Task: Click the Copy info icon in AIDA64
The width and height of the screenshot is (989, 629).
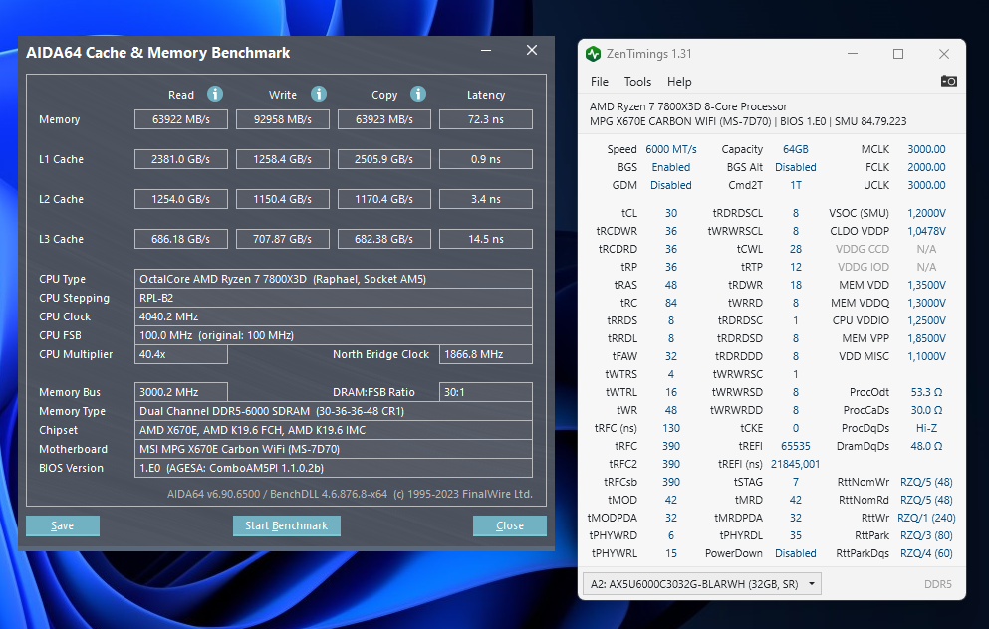Action: [x=418, y=94]
